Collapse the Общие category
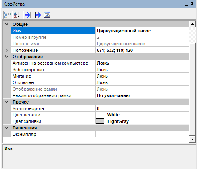 point(7,24)
